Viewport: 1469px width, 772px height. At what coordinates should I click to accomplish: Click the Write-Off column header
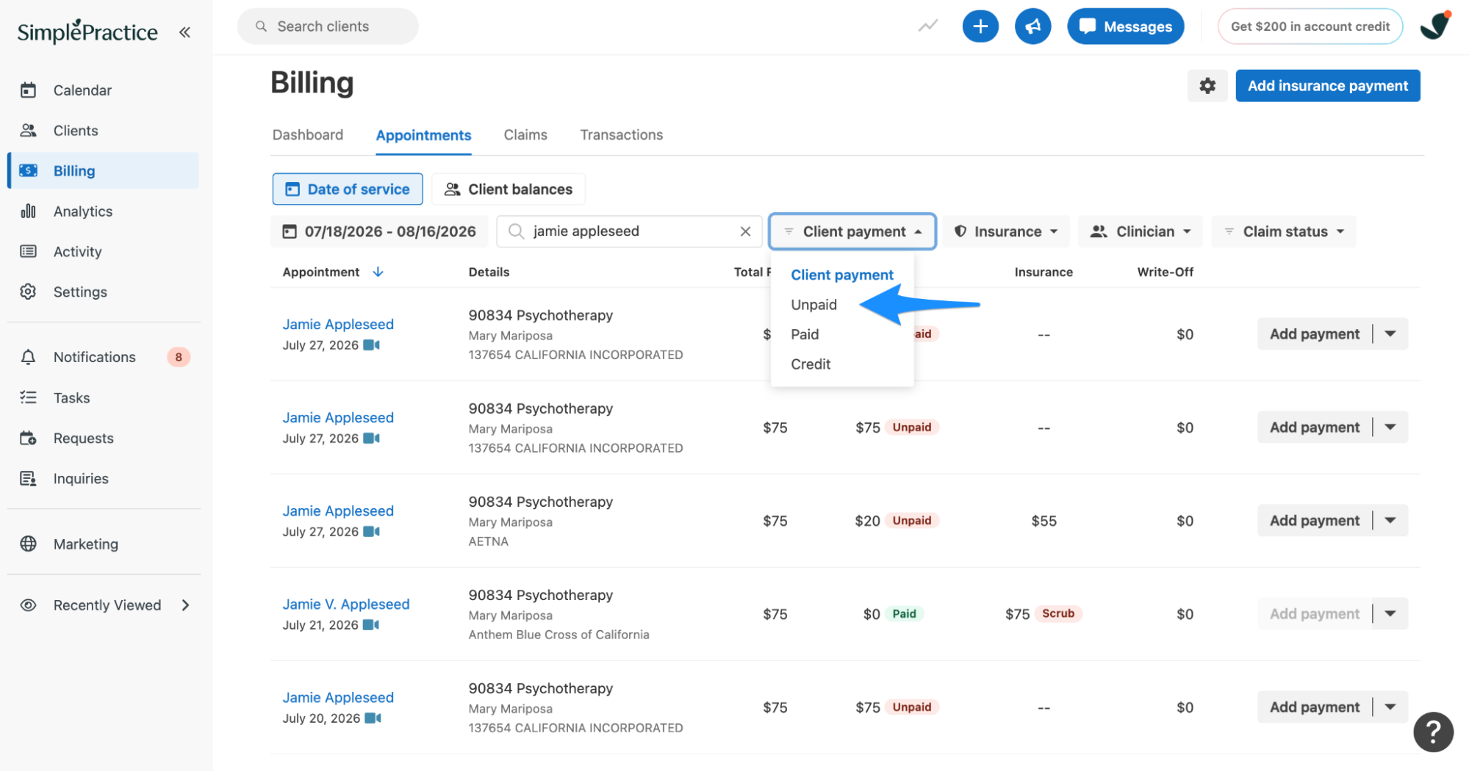click(1165, 272)
